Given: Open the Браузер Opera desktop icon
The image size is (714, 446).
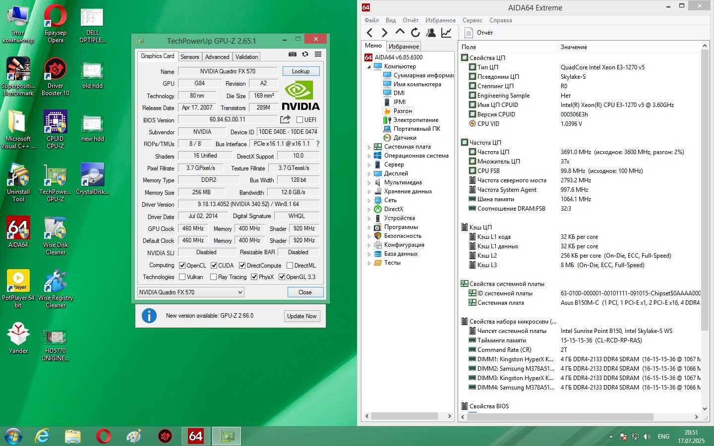Looking at the screenshot, I should coord(56,24).
